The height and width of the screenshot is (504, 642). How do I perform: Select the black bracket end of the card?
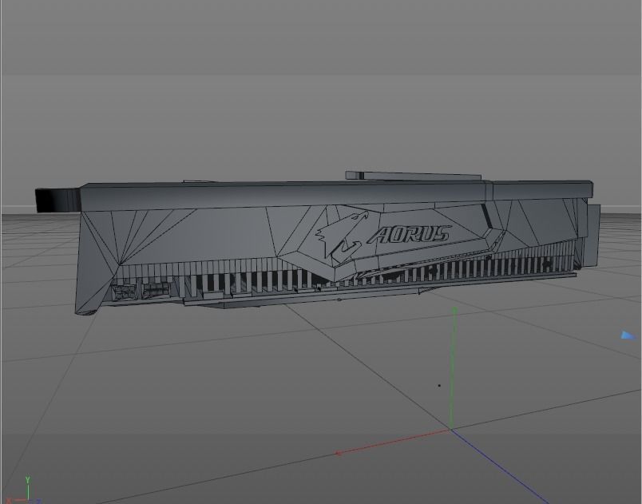[57, 200]
